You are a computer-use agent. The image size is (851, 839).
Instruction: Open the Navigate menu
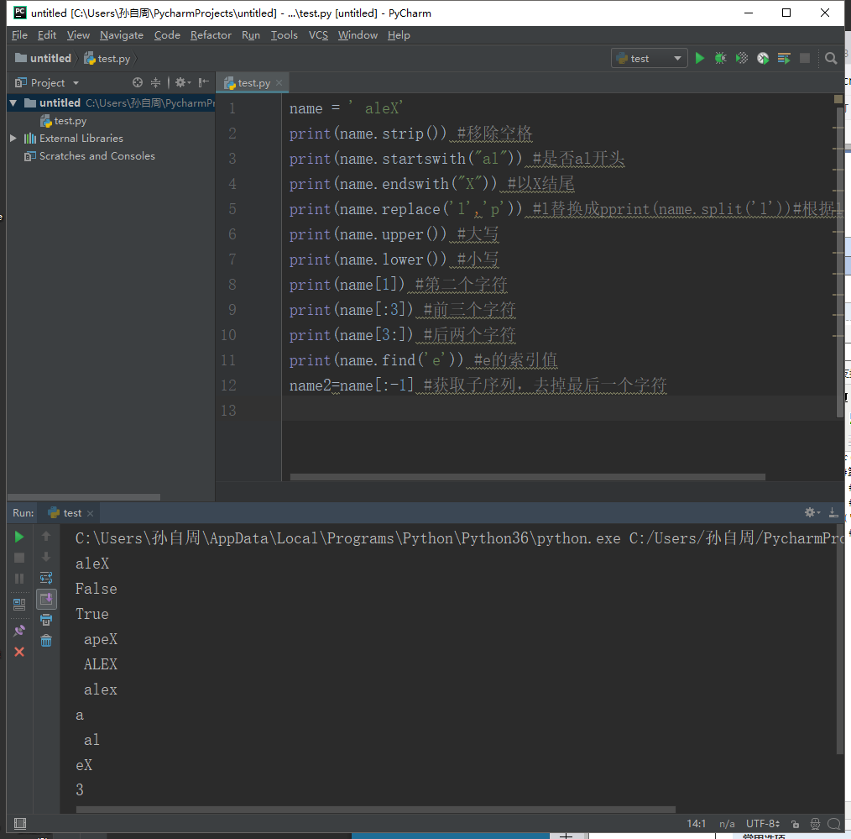pos(122,34)
